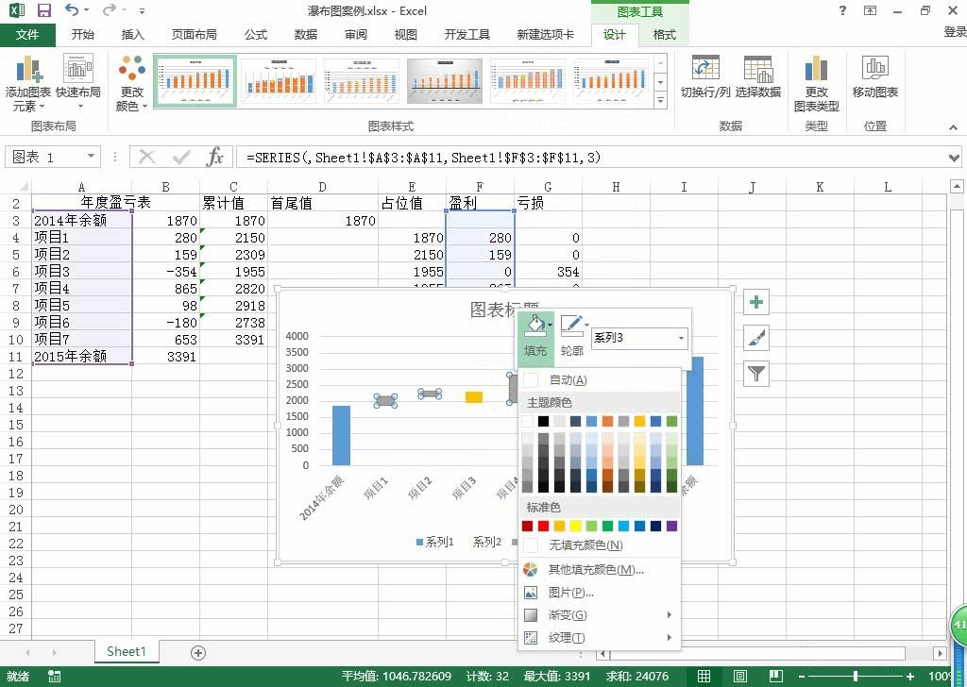Open the File (文件) tab
967x687 pixels.
point(27,35)
